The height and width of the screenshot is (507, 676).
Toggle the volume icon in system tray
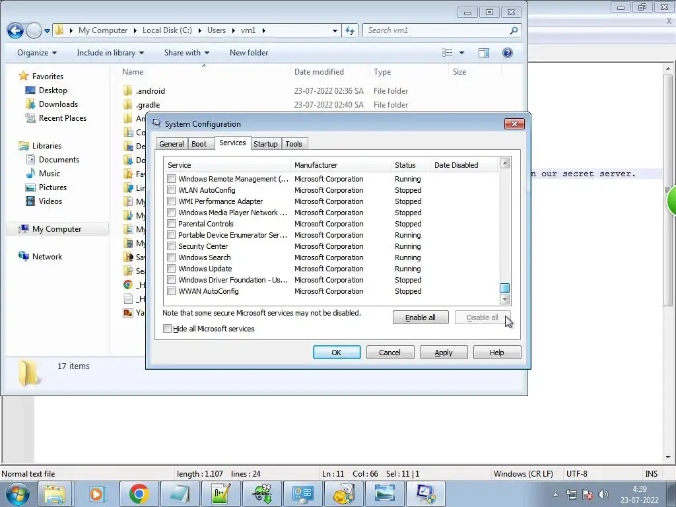click(603, 494)
